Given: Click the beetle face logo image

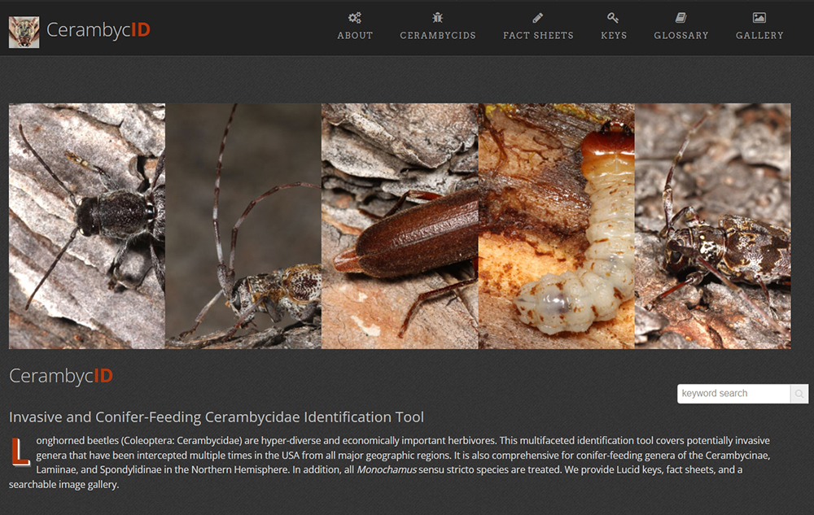Looking at the screenshot, I should (24, 31).
